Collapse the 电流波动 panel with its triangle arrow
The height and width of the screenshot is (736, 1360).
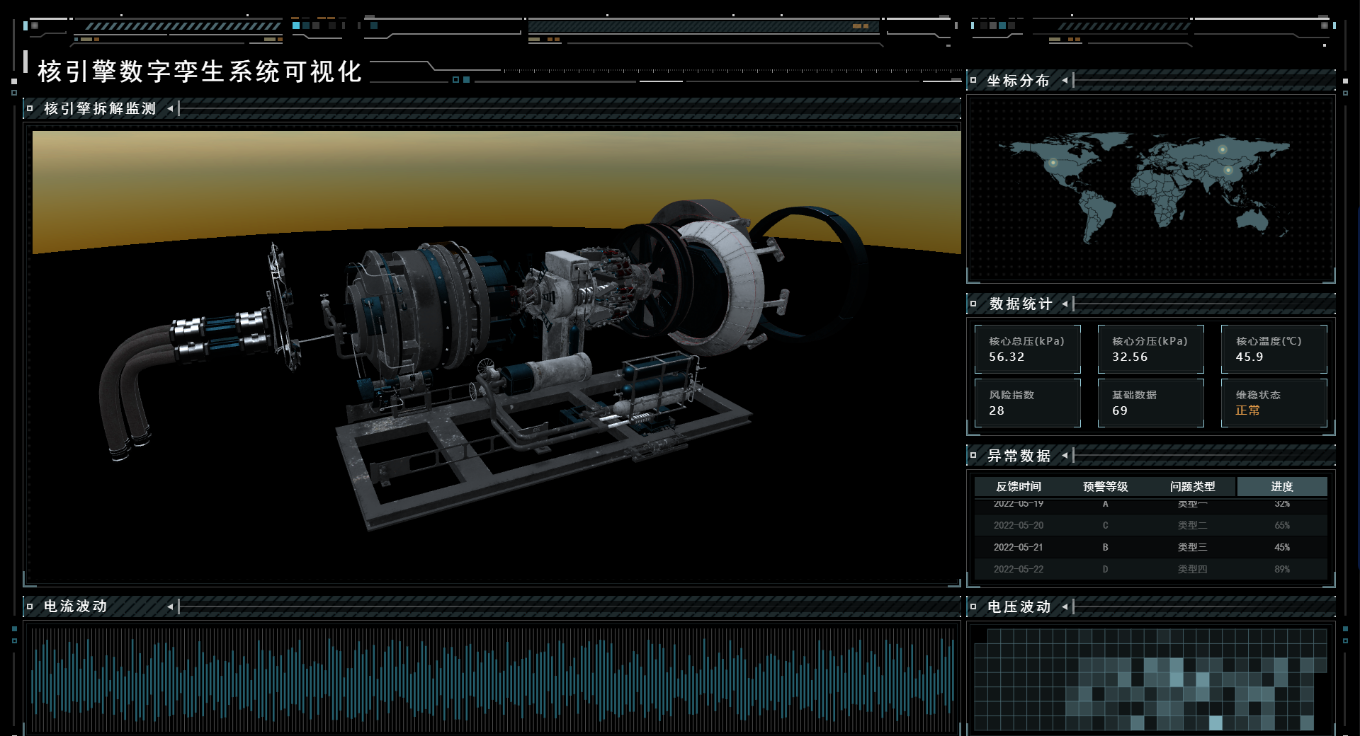click(170, 606)
